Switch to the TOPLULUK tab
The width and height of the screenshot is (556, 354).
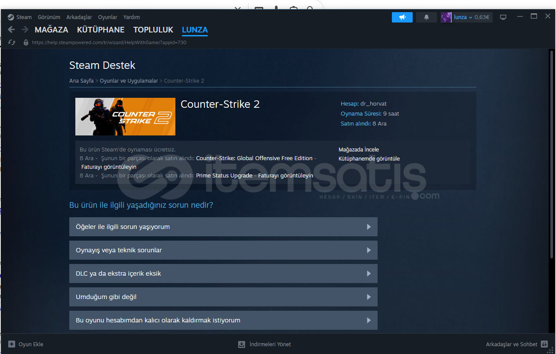coord(153,30)
